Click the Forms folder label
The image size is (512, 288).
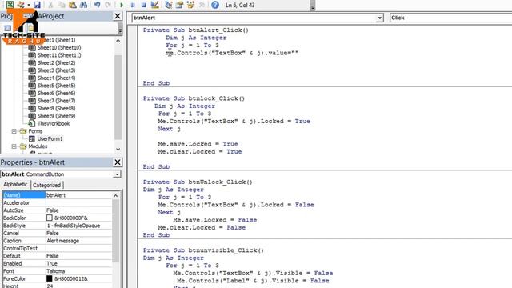pyautogui.click(x=35, y=131)
